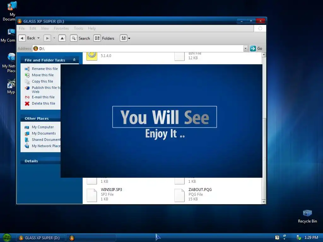Click the Rename file icon
This screenshot has height=242, width=323.
click(x=27, y=69)
